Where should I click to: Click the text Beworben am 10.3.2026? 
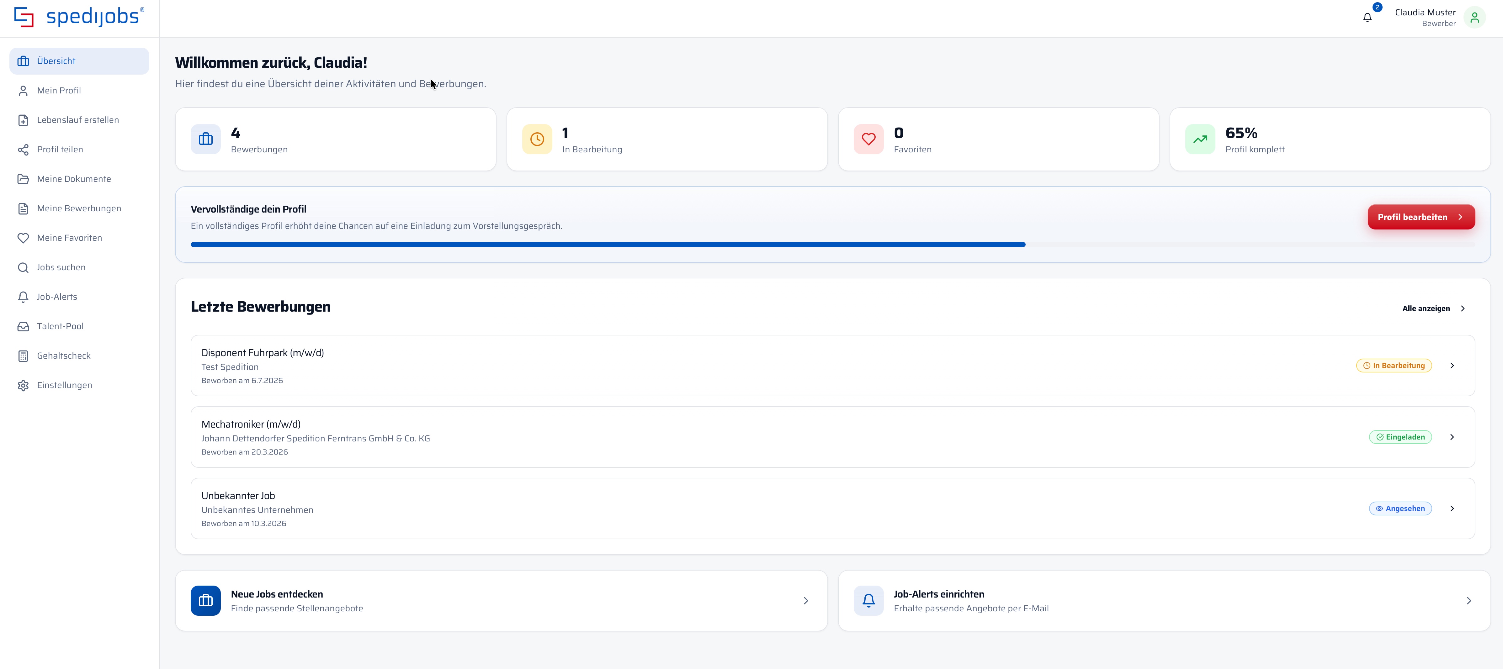(x=244, y=524)
